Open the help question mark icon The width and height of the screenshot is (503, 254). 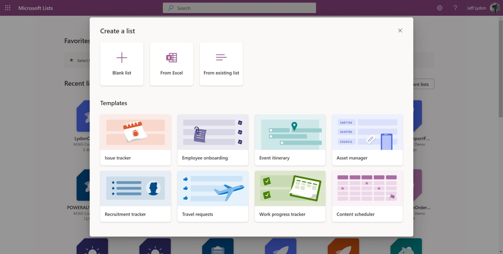click(455, 8)
